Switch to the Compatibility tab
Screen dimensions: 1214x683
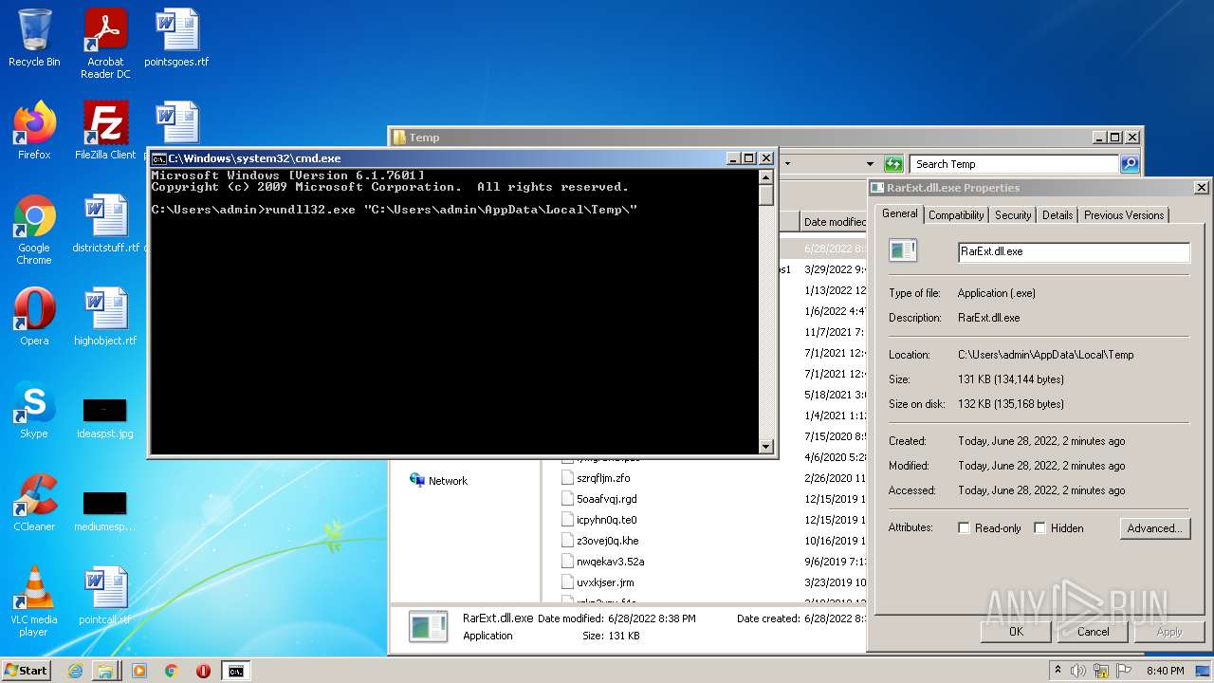click(956, 215)
